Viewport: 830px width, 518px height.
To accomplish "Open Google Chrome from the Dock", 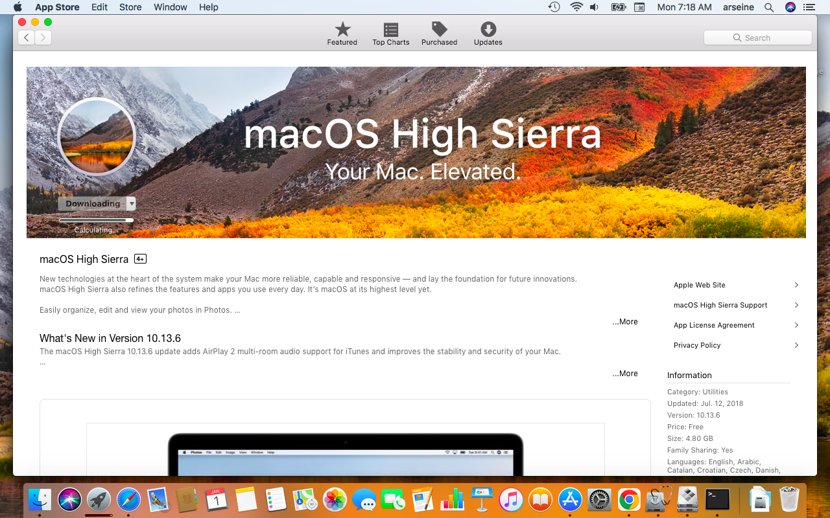I will pos(628,499).
